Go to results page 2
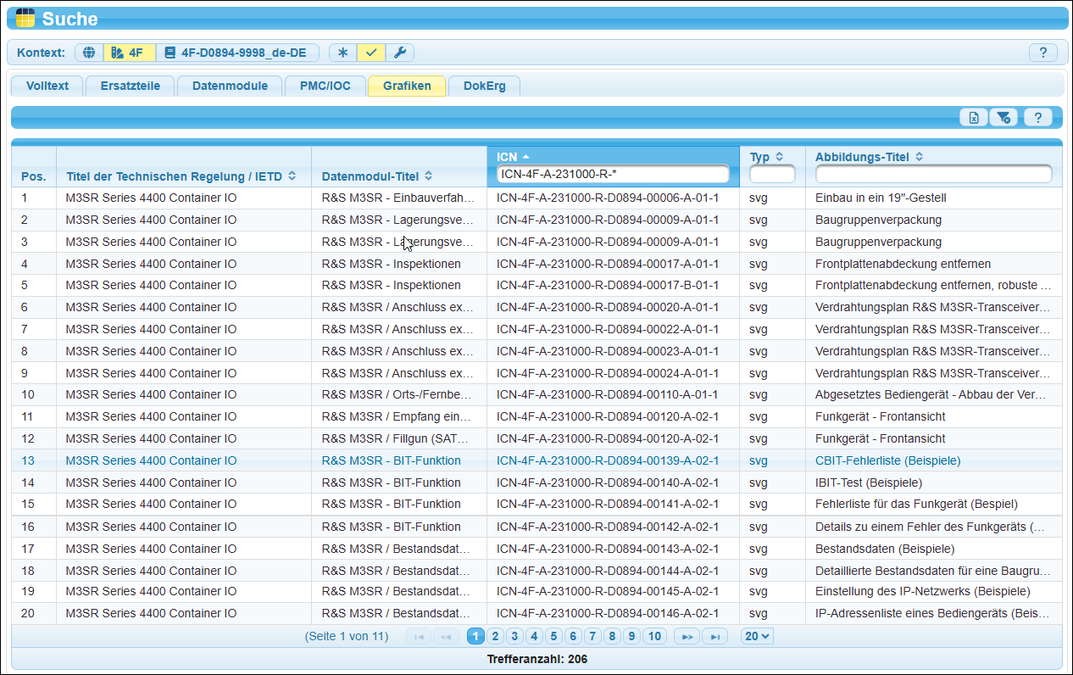1073x675 pixels. [x=495, y=636]
